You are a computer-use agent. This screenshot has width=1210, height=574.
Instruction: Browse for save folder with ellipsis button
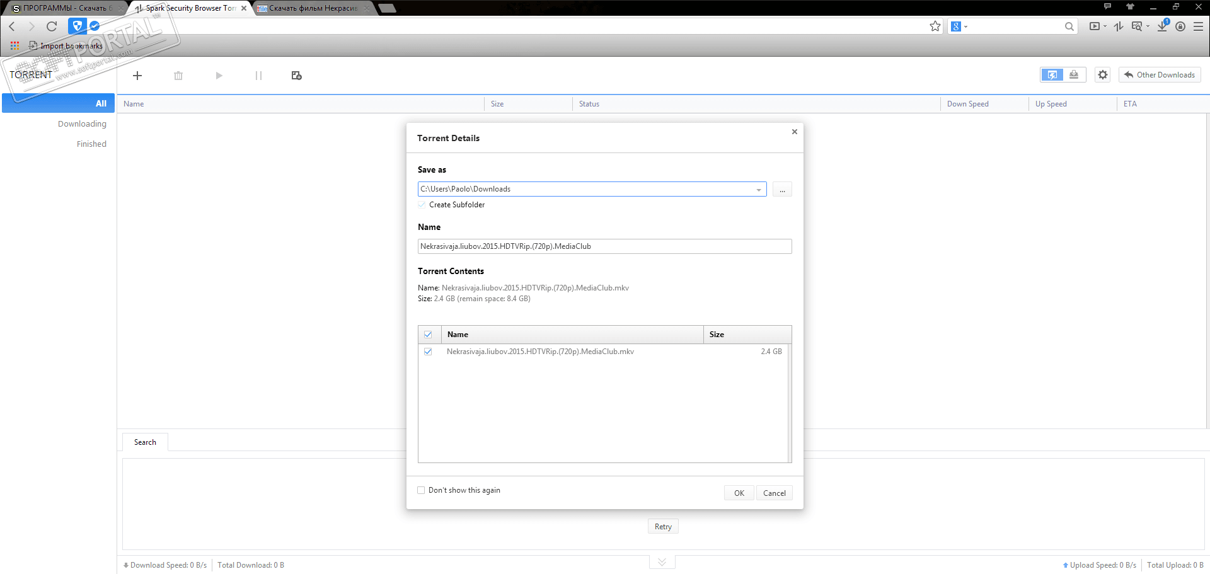click(782, 190)
